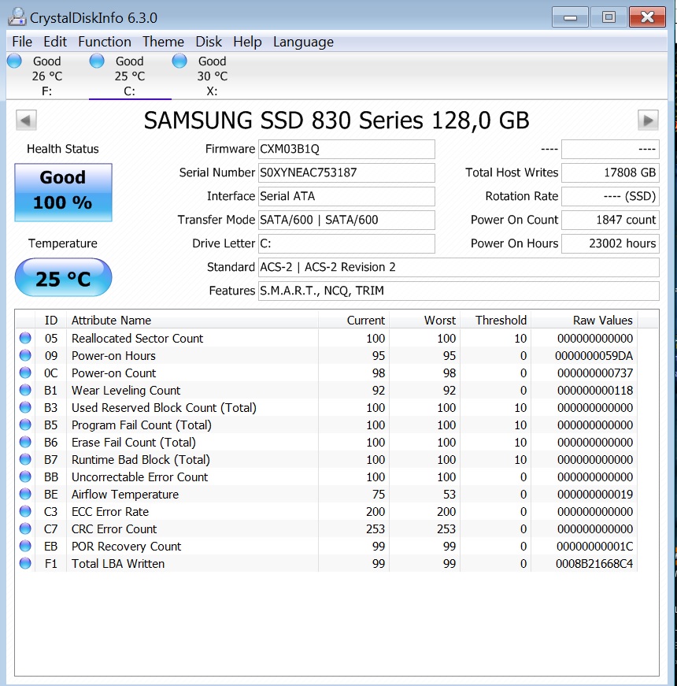The height and width of the screenshot is (686, 677).
Task: Select the X: drive status tab
Action: coord(212,76)
